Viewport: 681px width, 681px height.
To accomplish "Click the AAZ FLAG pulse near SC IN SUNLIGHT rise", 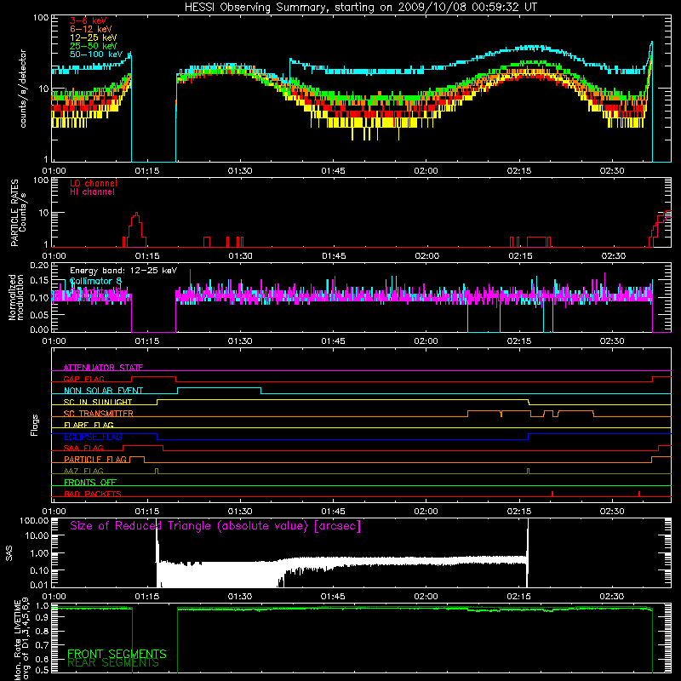I will [x=157, y=471].
